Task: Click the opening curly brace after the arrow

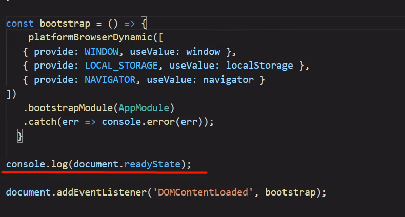Action: click(144, 24)
